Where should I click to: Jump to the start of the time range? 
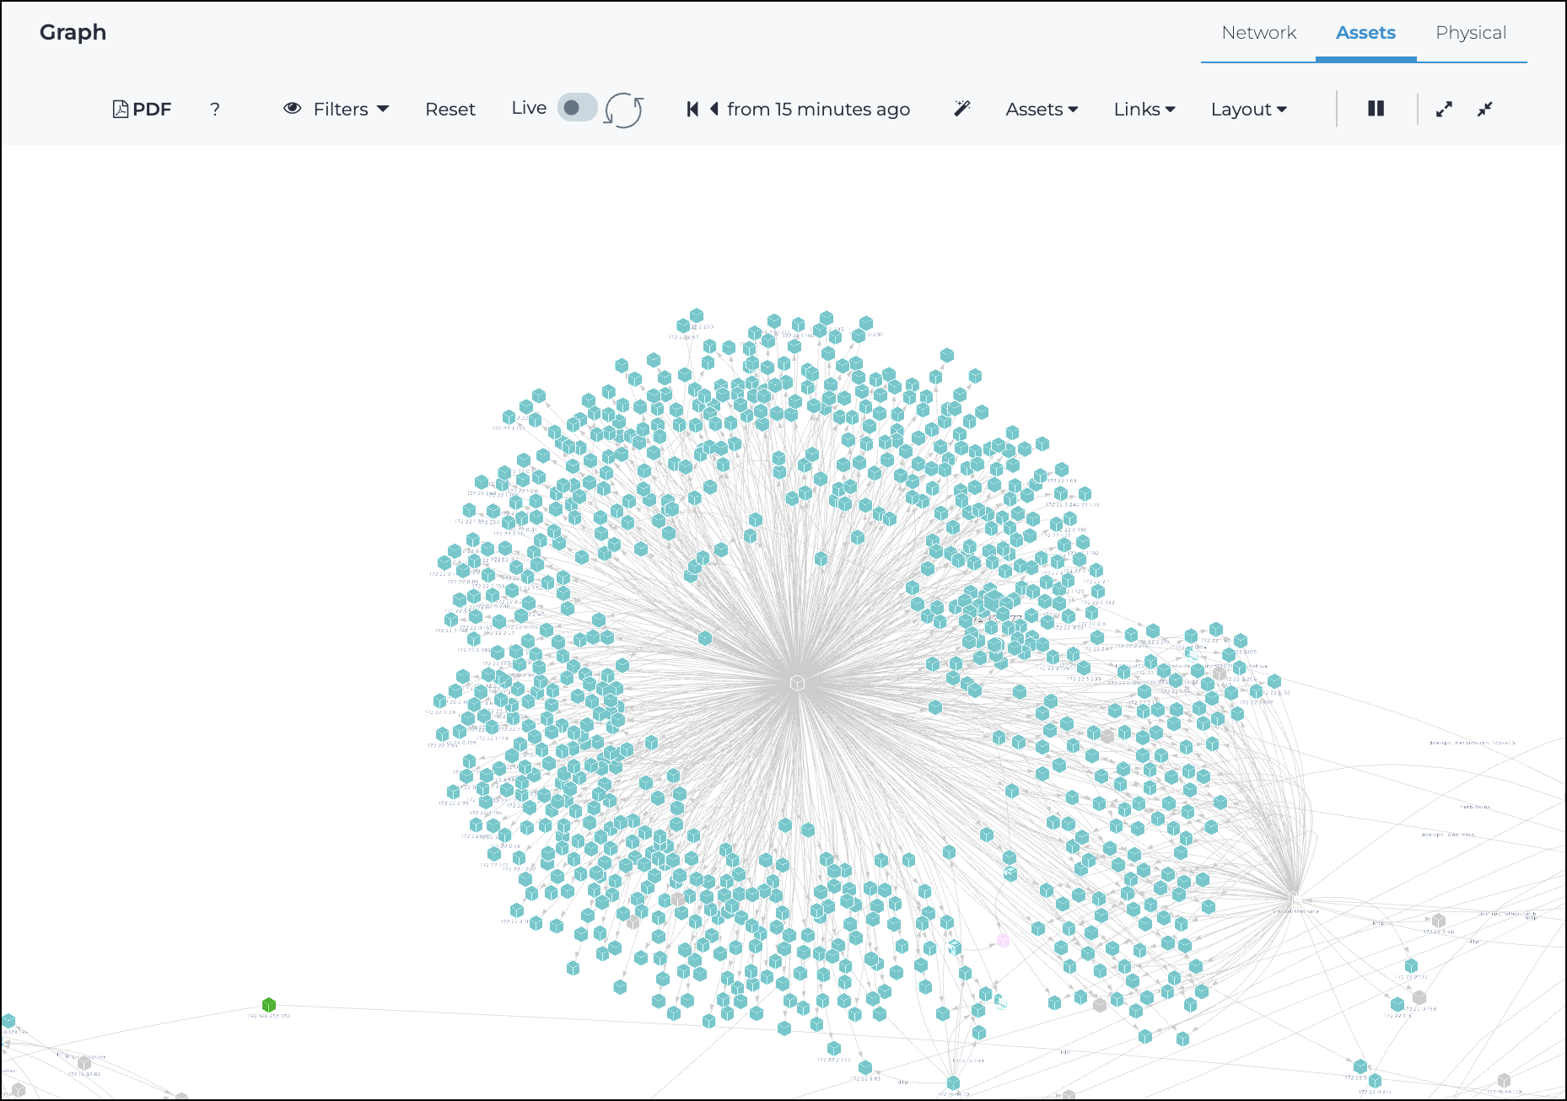[692, 110]
